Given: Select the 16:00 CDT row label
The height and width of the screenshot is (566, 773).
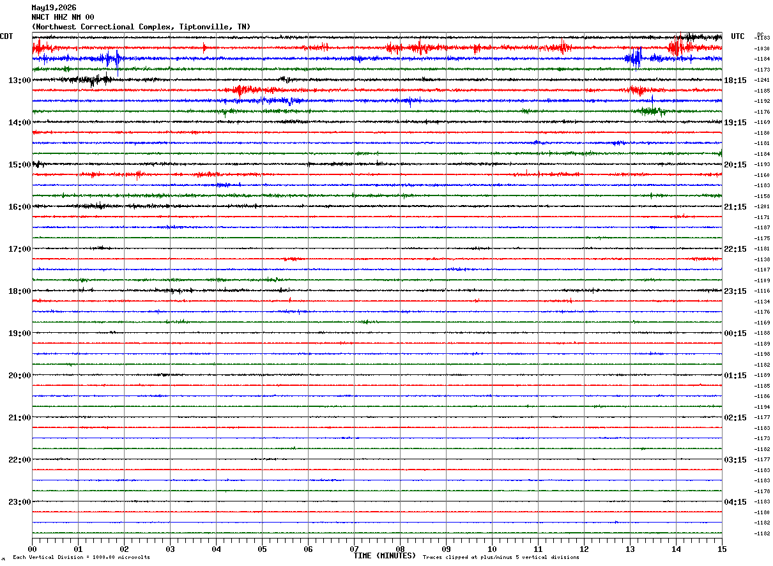Looking at the screenshot, I should pos(19,207).
